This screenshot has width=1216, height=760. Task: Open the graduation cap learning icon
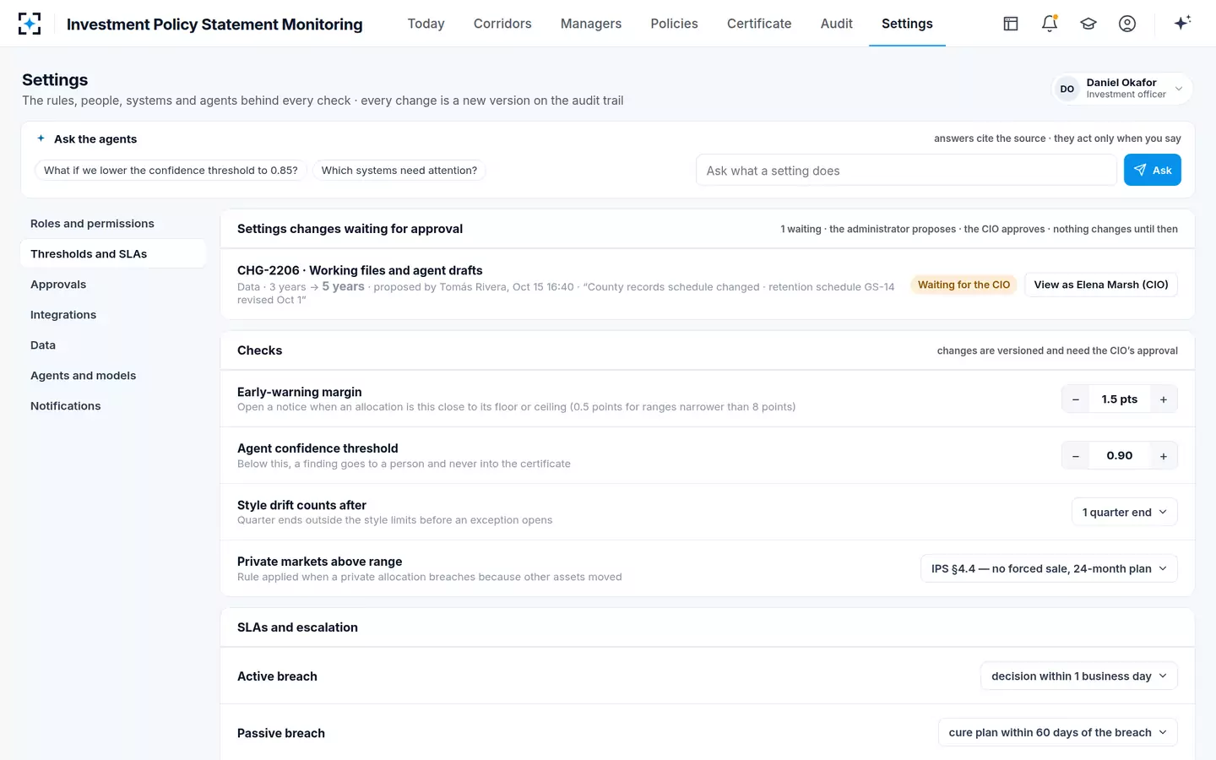pos(1088,24)
